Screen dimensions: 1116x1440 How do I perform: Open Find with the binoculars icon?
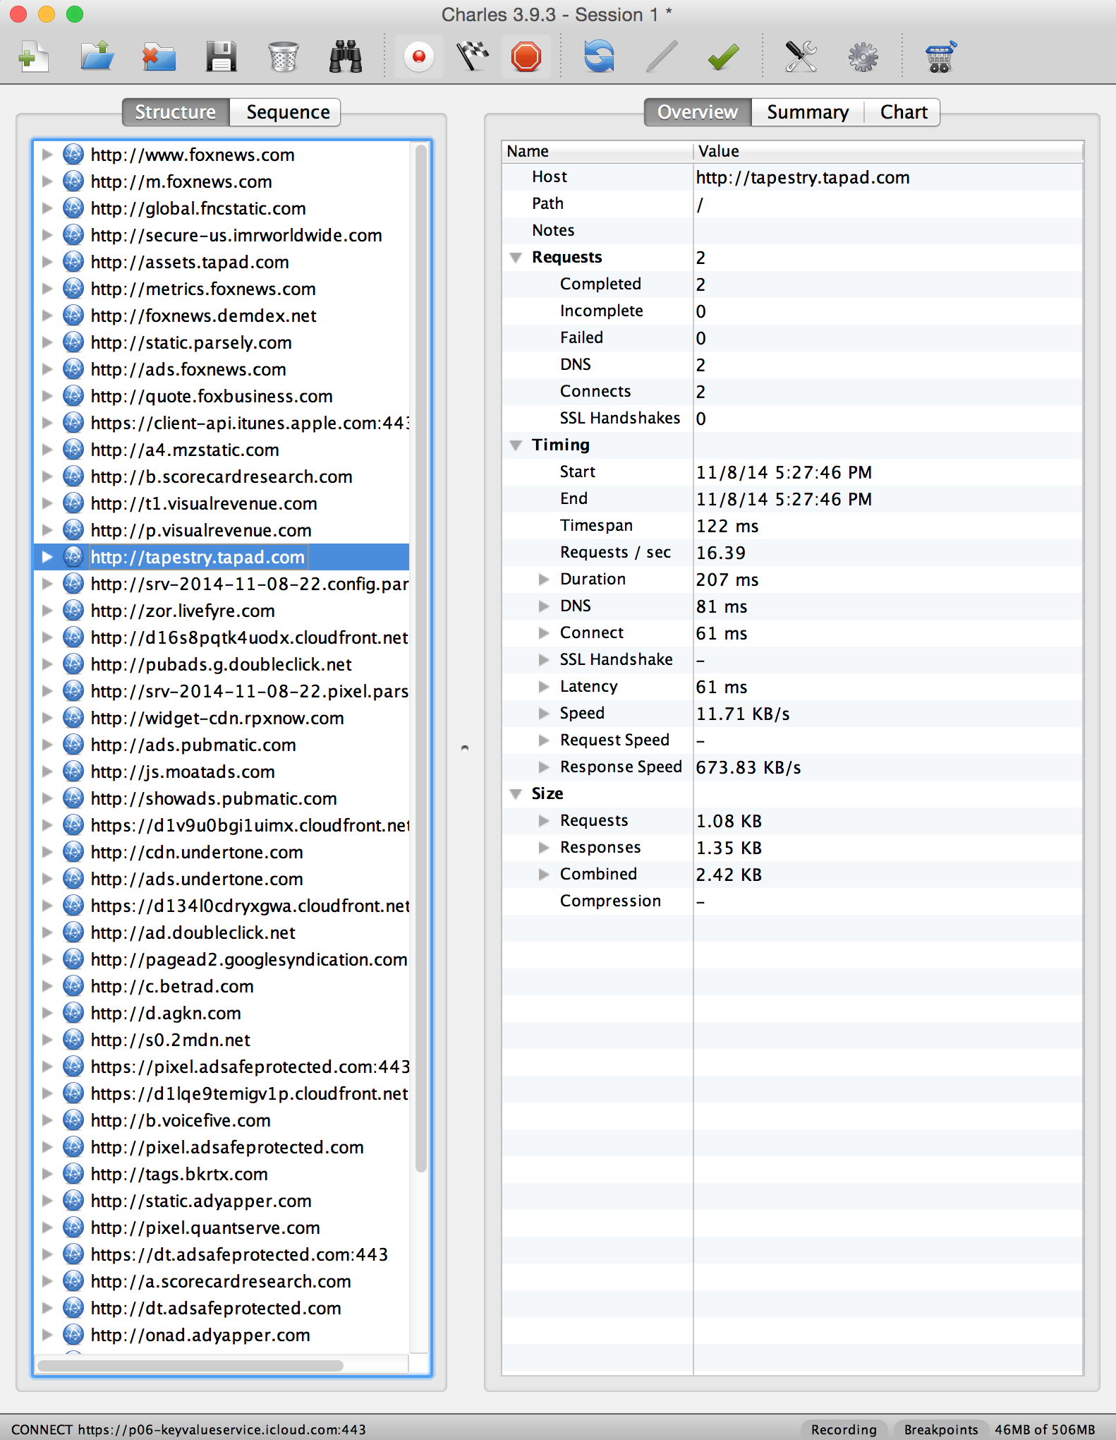tap(346, 56)
